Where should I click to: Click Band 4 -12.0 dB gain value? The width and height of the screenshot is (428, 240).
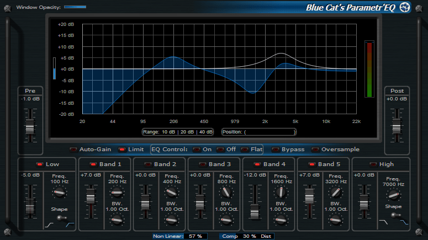pos(255,175)
